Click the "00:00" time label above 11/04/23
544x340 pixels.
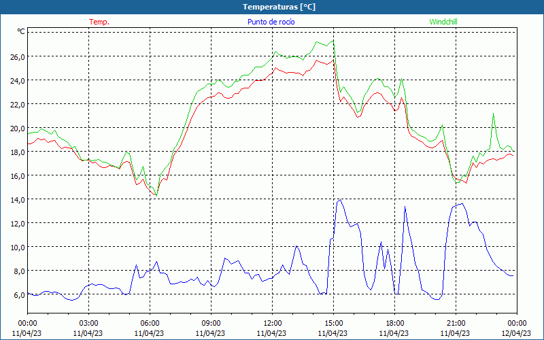[27, 323]
